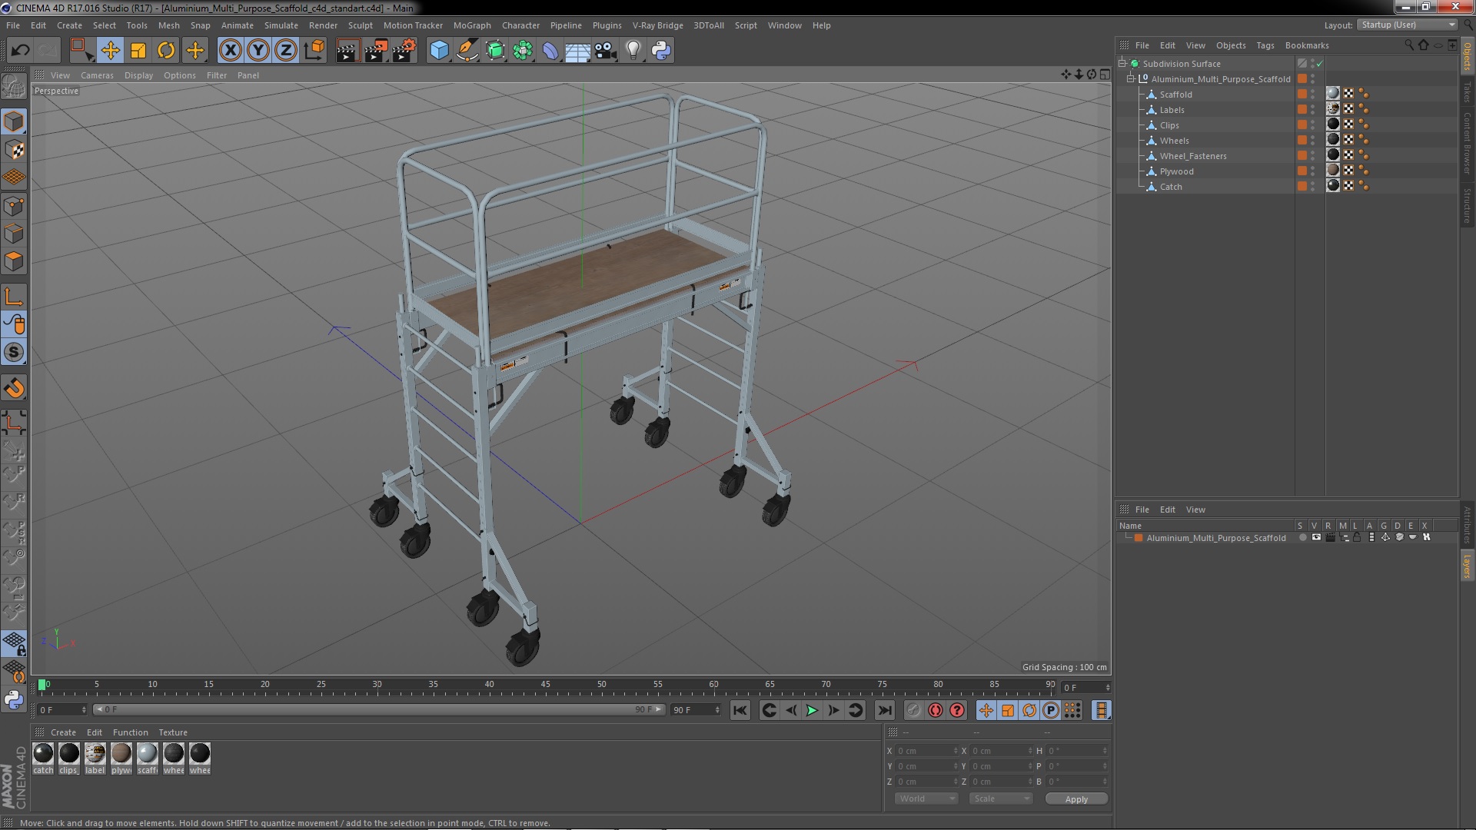Add a Camera object

point(606,51)
